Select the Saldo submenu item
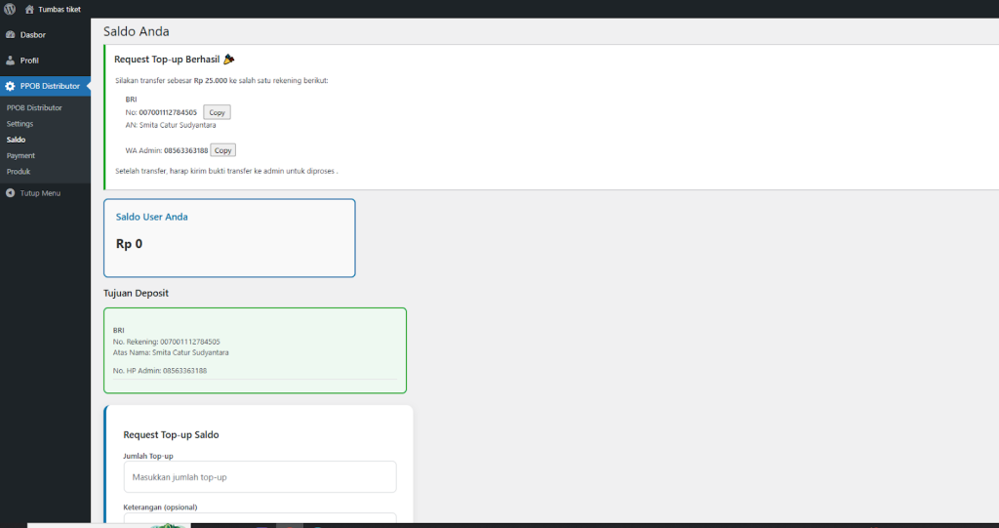The height and width of the screenshot is (528, 999). tap(17, 140)
